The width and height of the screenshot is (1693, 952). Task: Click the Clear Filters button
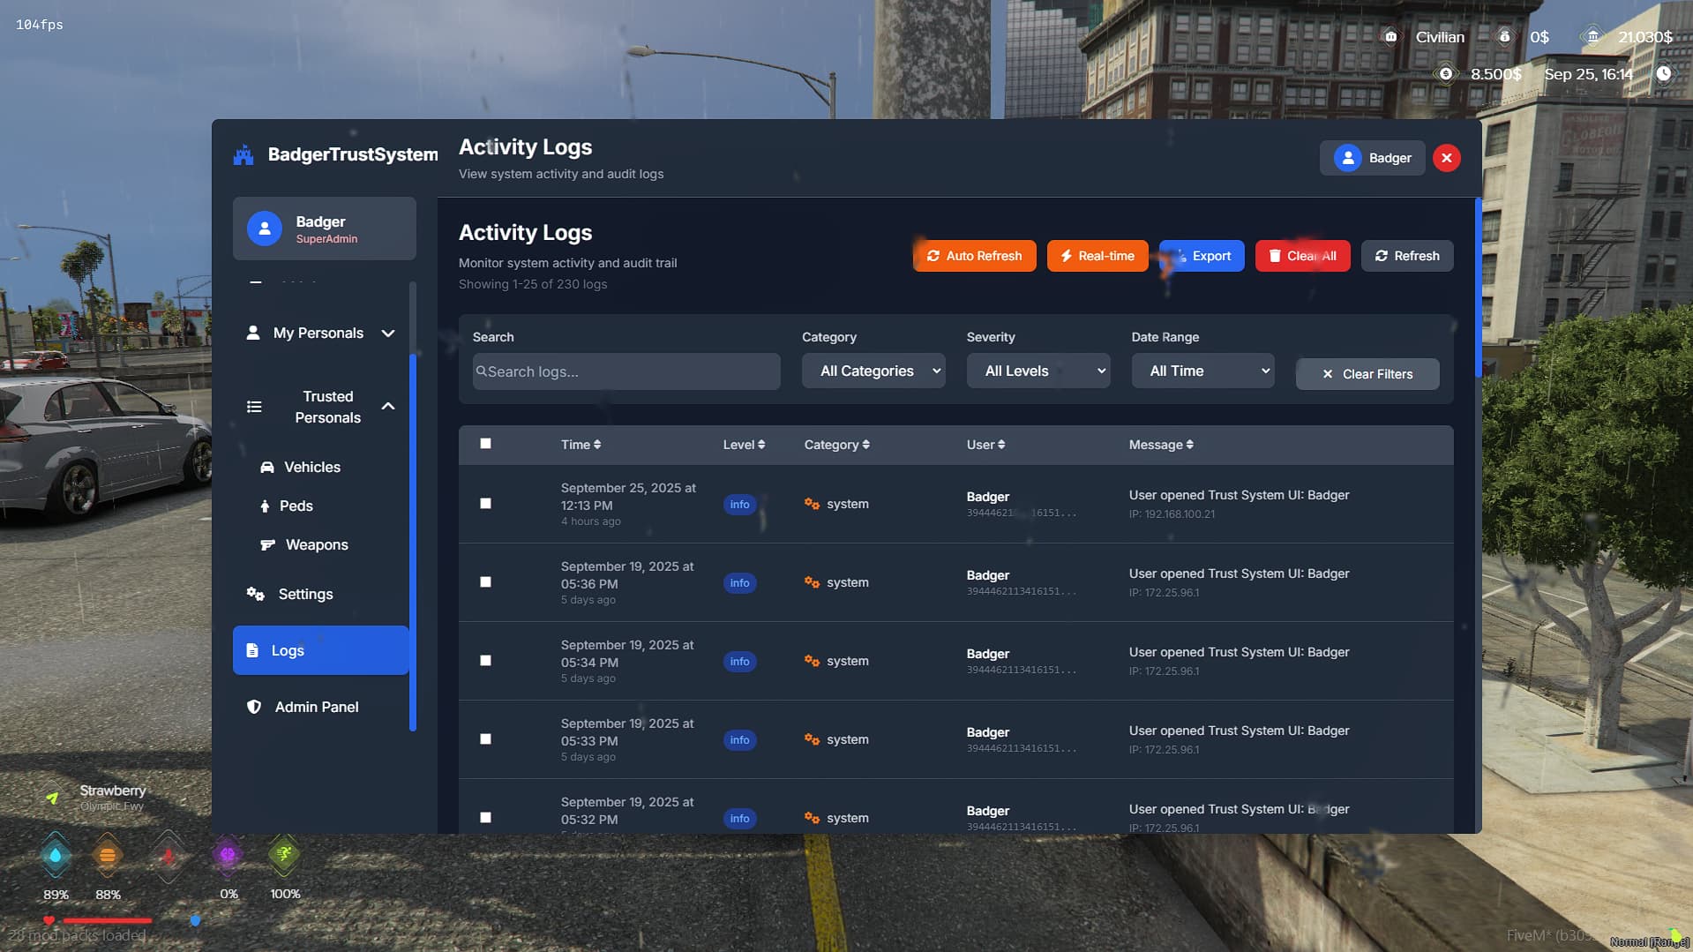tap(1367, 374)
